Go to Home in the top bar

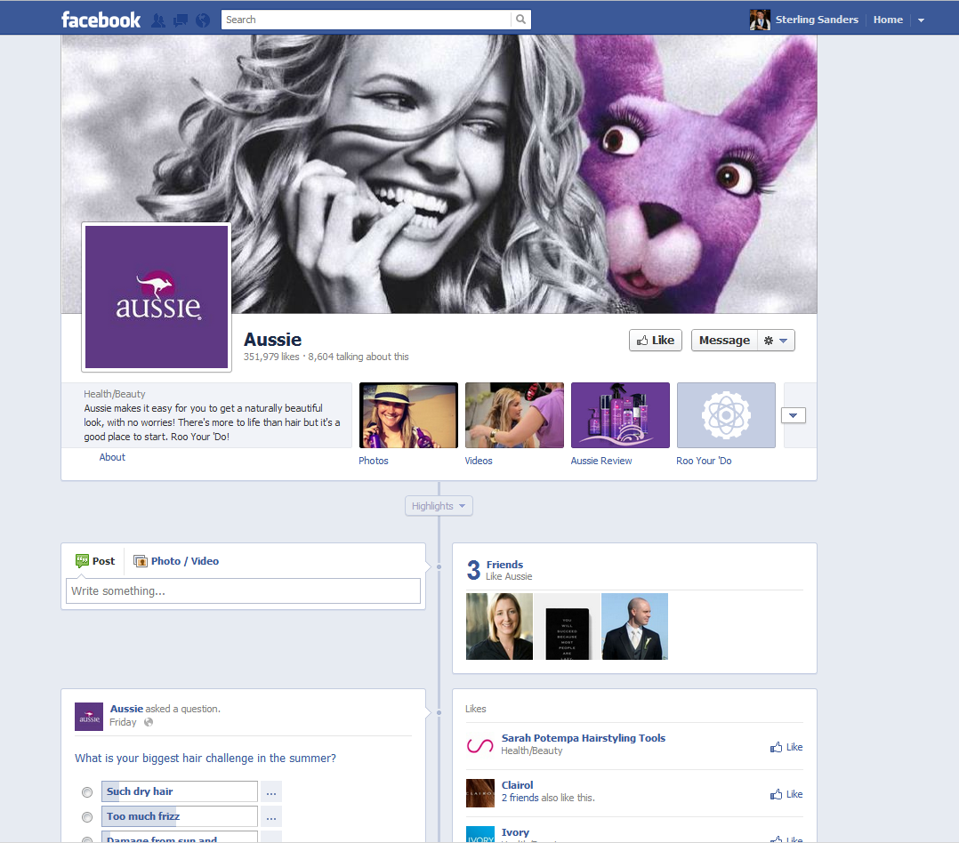[x=888, y=20]
